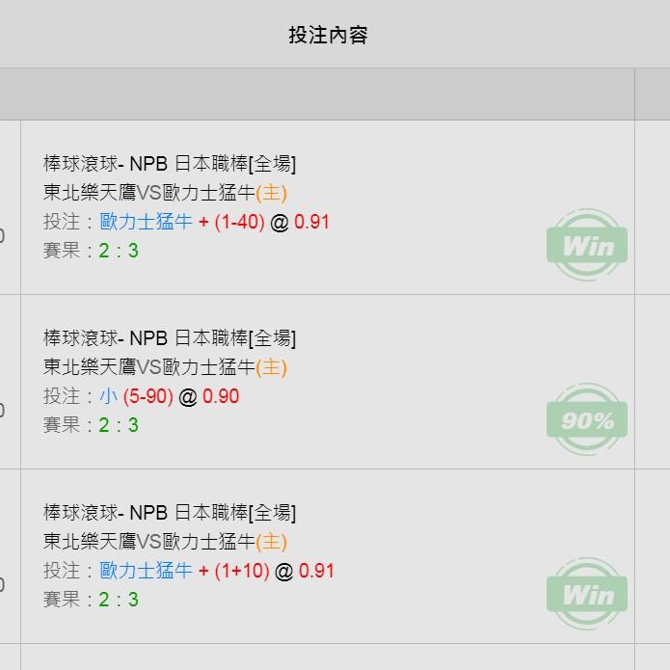This screenshot has width=670, height=670.
Task: Click the 90% stamp on second bet
Action: pos(587,419)
